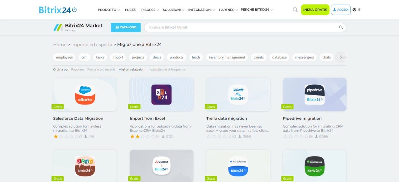Click first star of Salesforce Data Migration rating
Image resolution: width=399 pixels, height=182 pixels.
tap(56, 136)
